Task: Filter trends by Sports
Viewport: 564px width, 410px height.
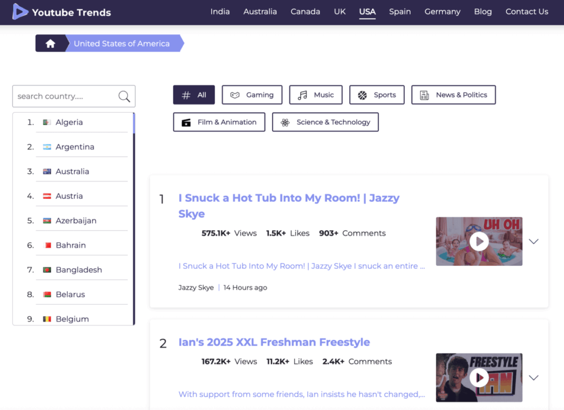Action: (377, 95)
